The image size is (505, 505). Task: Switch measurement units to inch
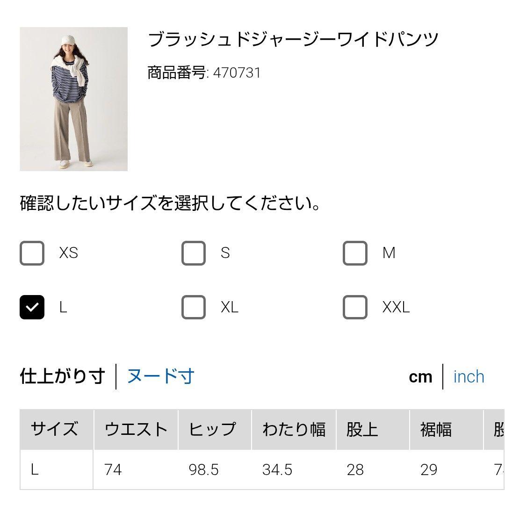tap(469, 377)
